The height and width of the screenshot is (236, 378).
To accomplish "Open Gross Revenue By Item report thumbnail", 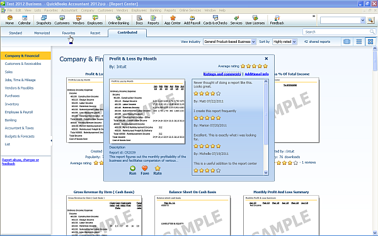I will point(104,215).
